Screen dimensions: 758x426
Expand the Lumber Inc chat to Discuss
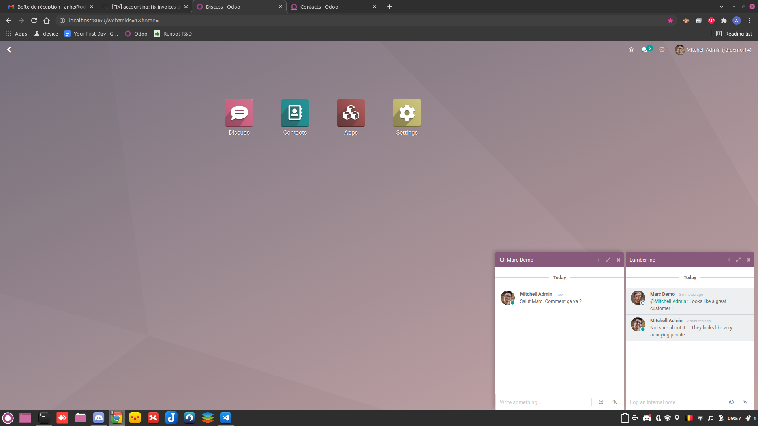click(738, 260)
